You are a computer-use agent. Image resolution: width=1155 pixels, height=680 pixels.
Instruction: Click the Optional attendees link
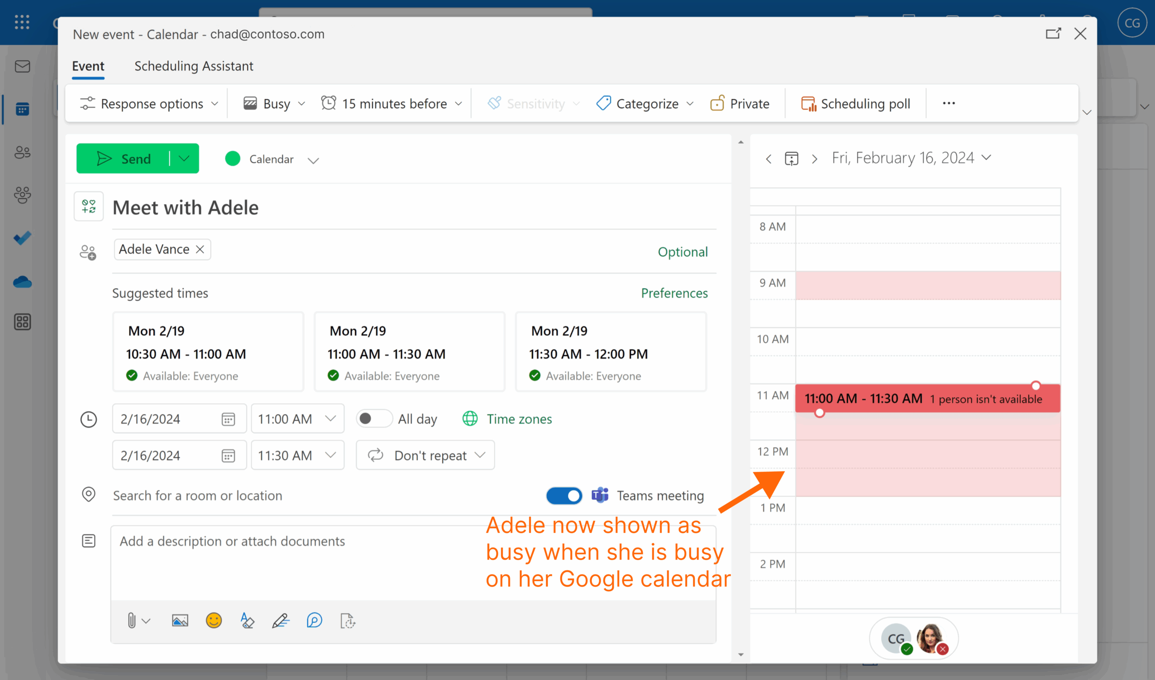pos(683,252)
